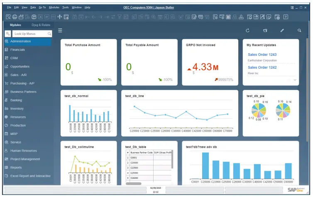The height and width of the screenshot is (197, 313).
Task: Click the Previous Record left arrow icon
Action: coord(94,17)
